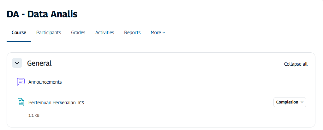Click the ICS file type label
Viewport: 323px width, 130px height.
point(81,103)
